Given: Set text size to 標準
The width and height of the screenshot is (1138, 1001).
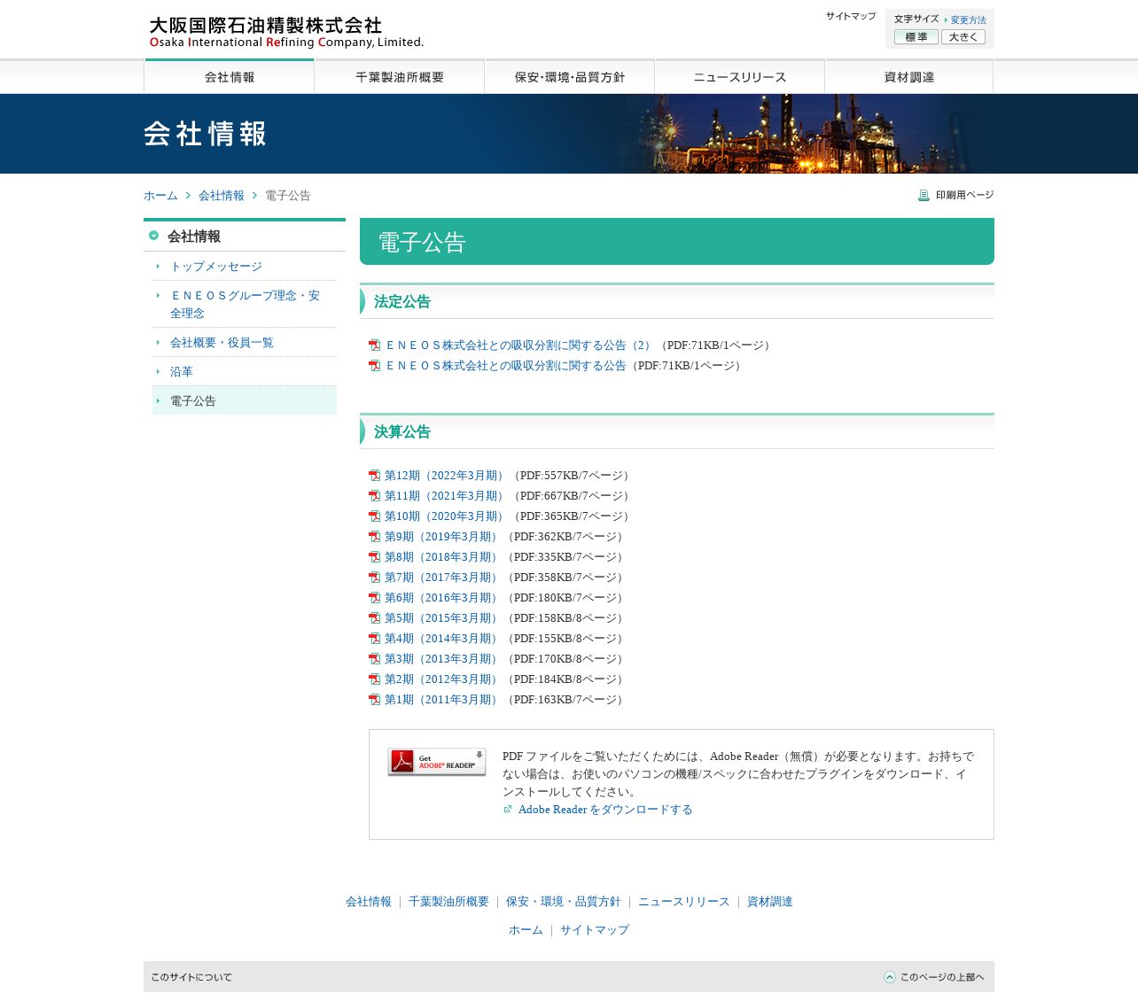Looking at the screenshot, I should [916, 37].
